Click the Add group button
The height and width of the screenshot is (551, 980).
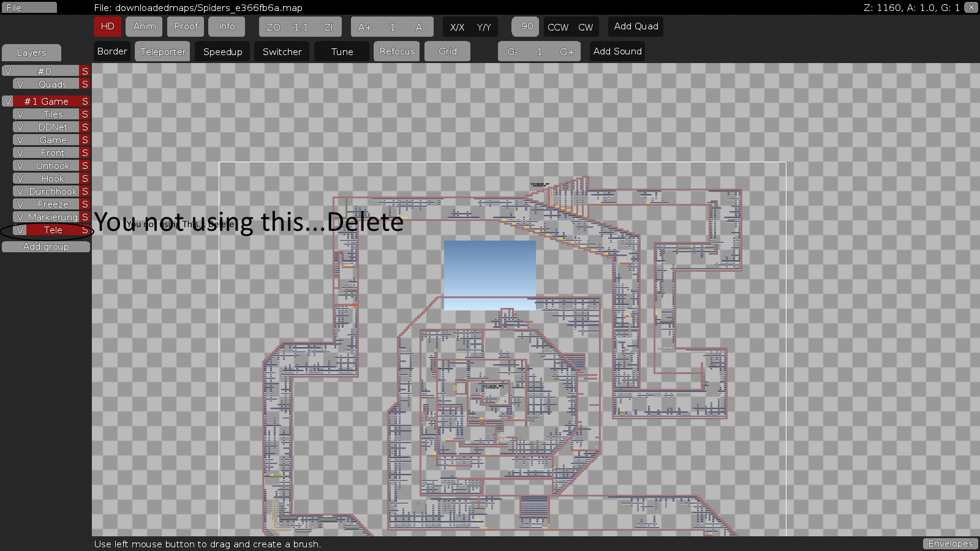click(x=46, y=247)
